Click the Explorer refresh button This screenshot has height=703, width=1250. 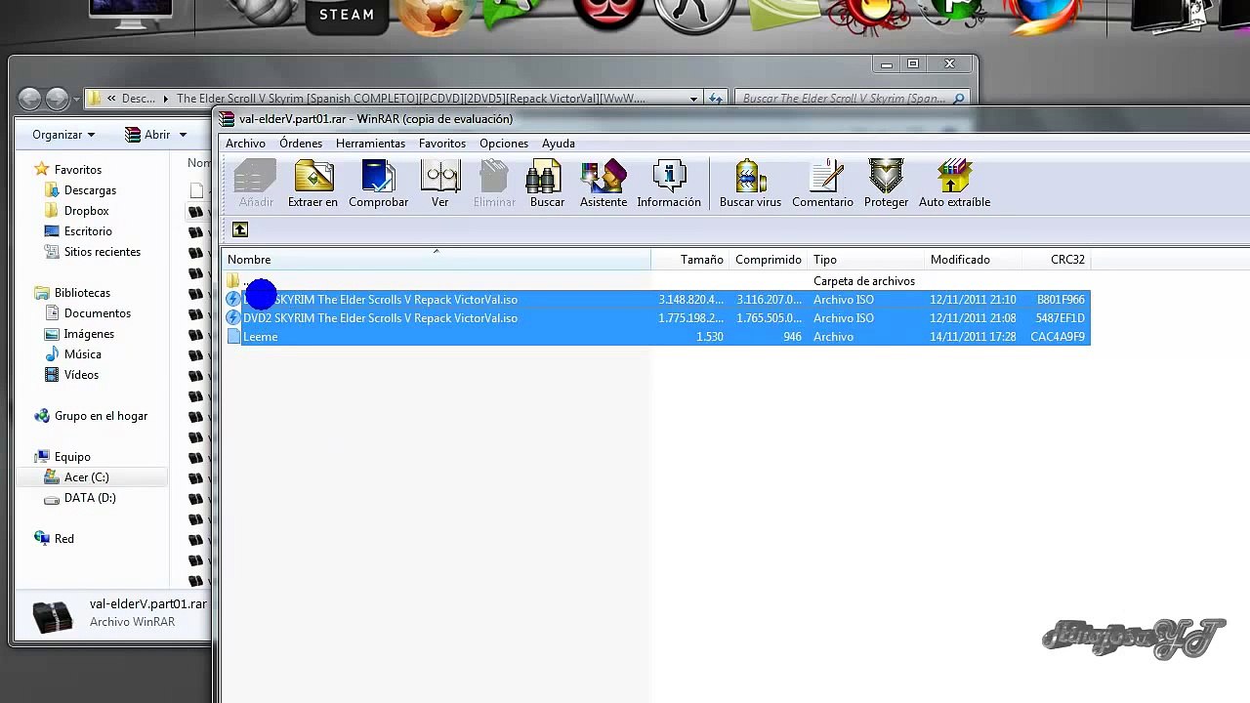716,99
